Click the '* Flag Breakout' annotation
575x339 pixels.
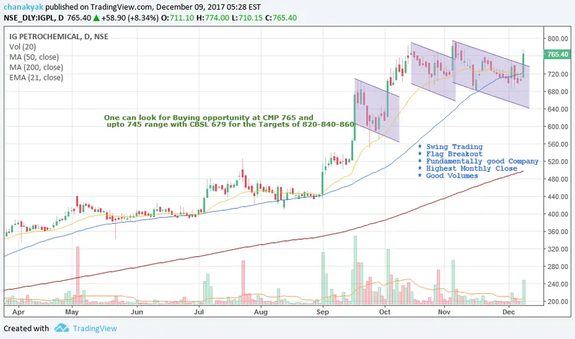click(450, 154)
